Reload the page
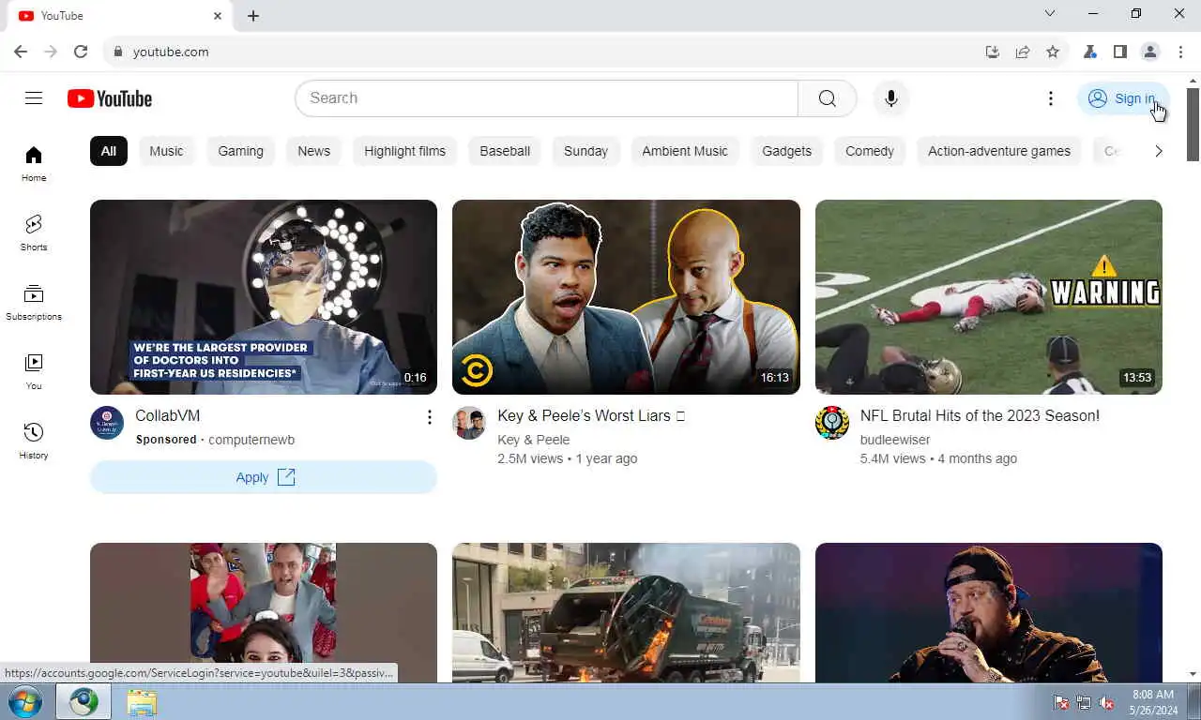The height and width of the screenshot is (720, 1201). [x=81, y=52]
